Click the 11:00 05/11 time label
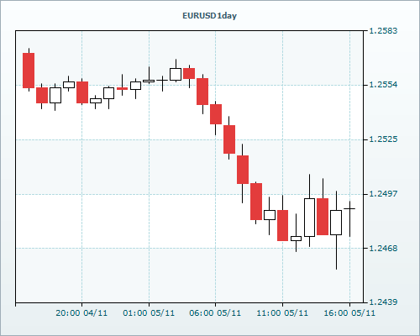The image size is (420, 336). point(282,312)
